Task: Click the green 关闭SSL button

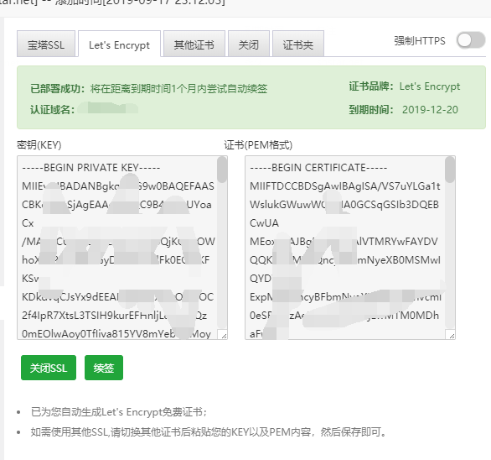Action: pos(49,368)
